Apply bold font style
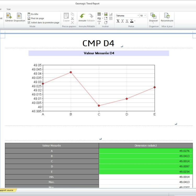 [118, 21]
